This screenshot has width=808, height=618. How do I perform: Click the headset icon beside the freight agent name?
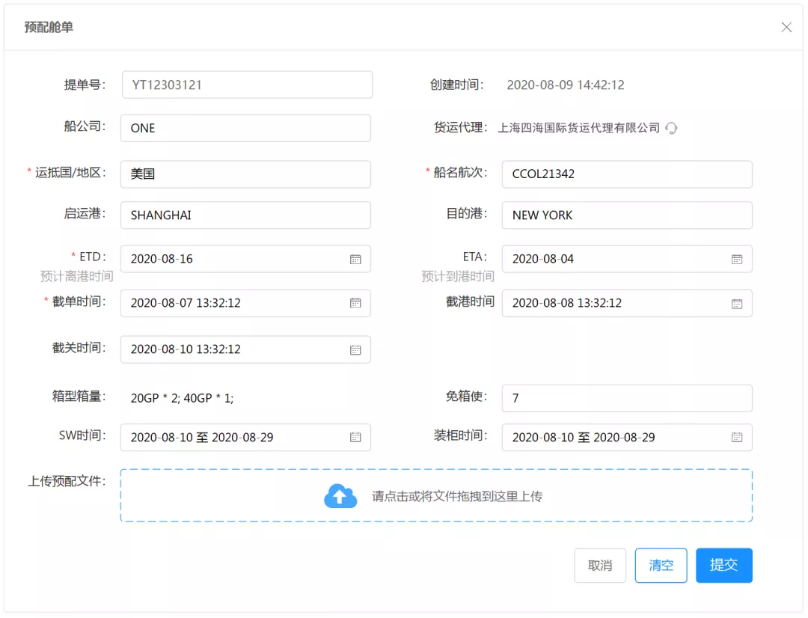671,128
